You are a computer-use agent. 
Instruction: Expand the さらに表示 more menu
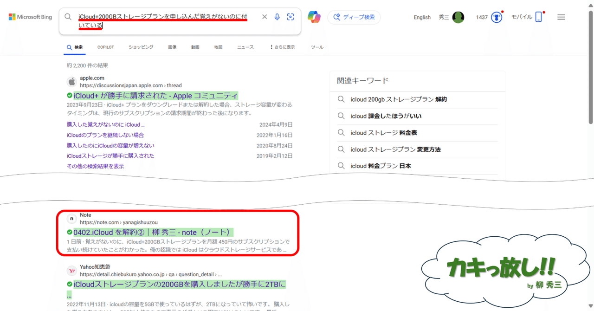pos(283,47)
